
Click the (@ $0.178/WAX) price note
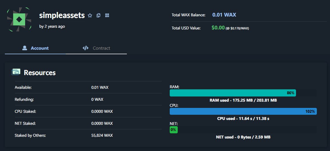pos(237,28)
